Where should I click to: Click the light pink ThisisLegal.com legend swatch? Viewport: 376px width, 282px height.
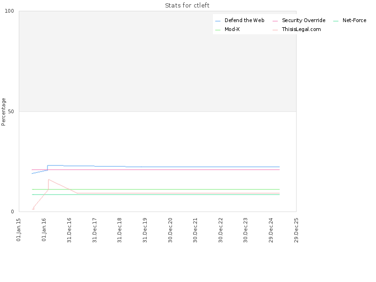pyautogui.click(x=275, y=30)
